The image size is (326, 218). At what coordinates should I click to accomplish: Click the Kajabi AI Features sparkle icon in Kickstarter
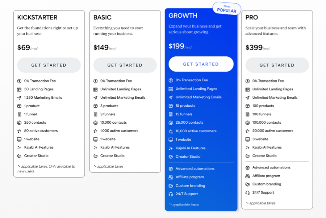point(20,148)
